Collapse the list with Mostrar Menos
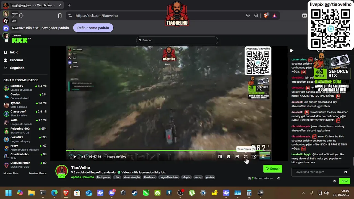Image resolution: width=354 pixels, height=199 pixels. (x=38, y=173)
